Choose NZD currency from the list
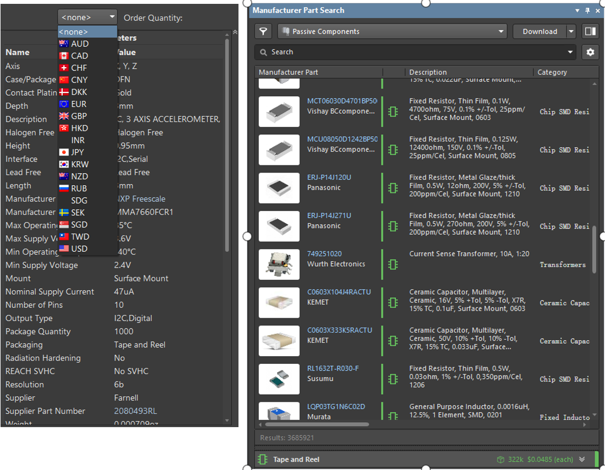Image resolution: width=605 pixels, height=470 pixels. [87, 176]
